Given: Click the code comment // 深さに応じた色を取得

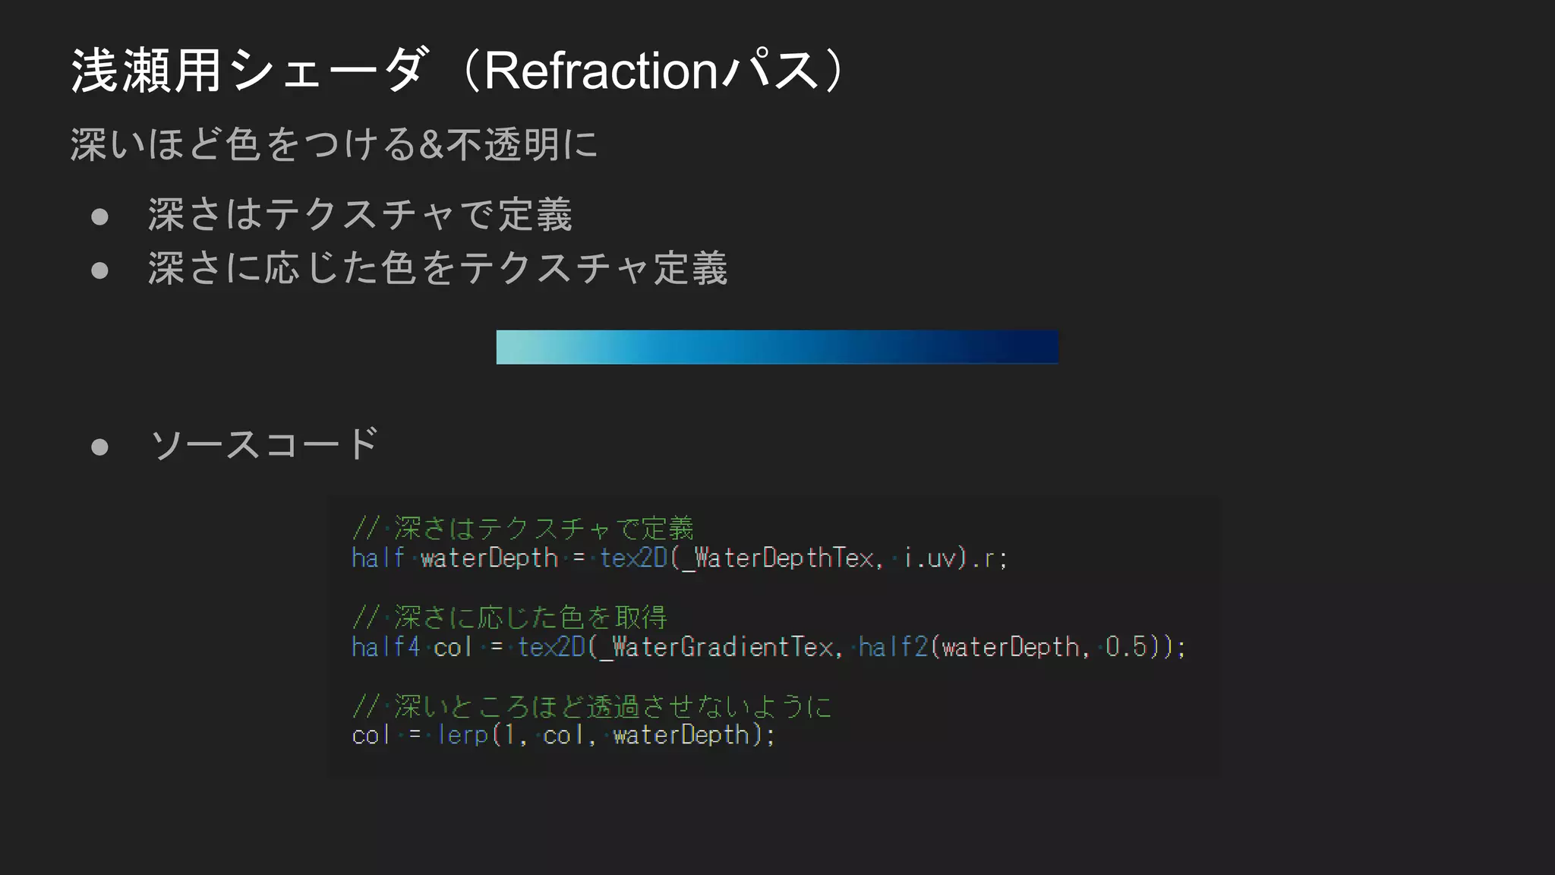Looking at the screenshot, I should (509, 617).
